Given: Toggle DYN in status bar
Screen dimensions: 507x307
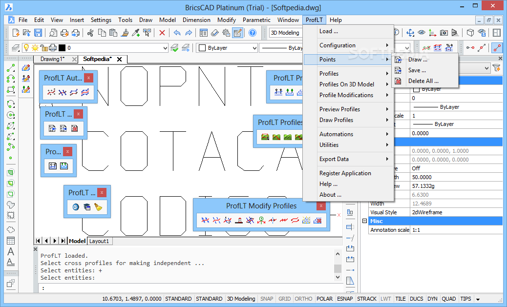Looking at the screenshot, I should 432,299.
